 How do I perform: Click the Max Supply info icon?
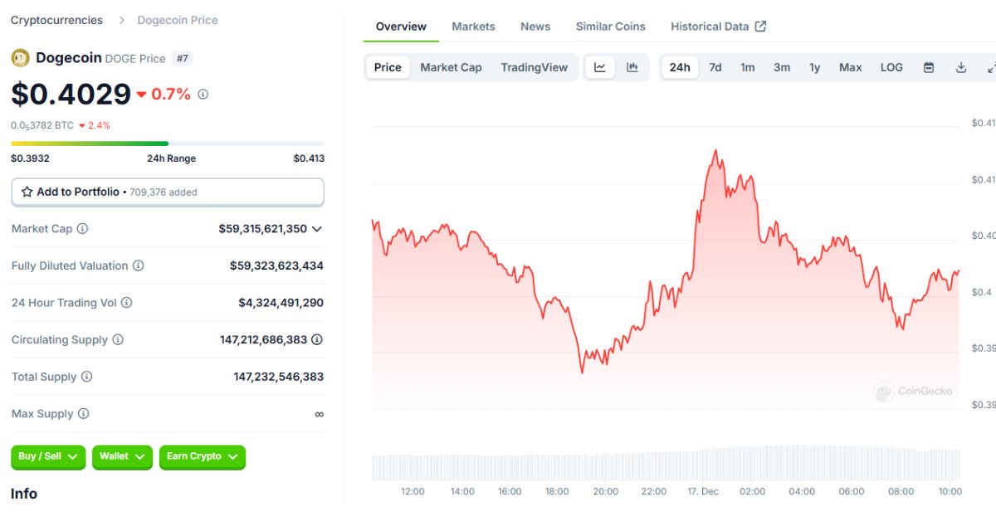click(x=83, y=413)
